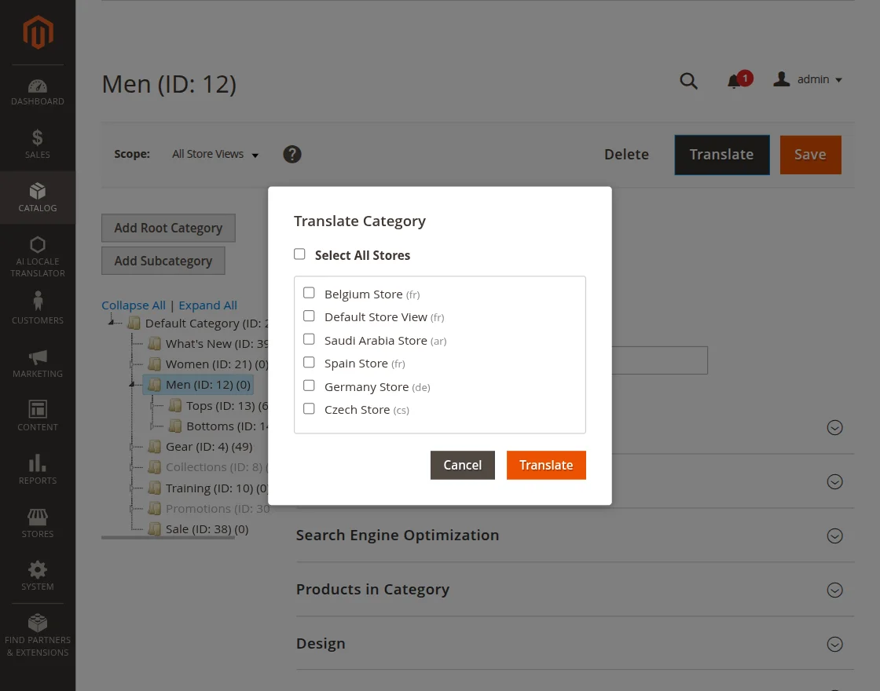The height and width of the screenshot is (691, 880).
Task: Check the Germany Store (de) checkbox
Action: [309, 385]
